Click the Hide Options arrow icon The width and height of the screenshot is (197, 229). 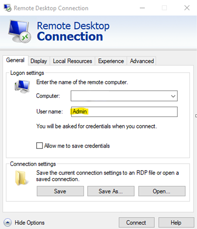coord(7,222)
